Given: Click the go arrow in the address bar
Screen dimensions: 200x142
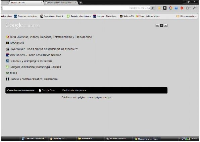Looking at the screenshot, I should (153, 8).
